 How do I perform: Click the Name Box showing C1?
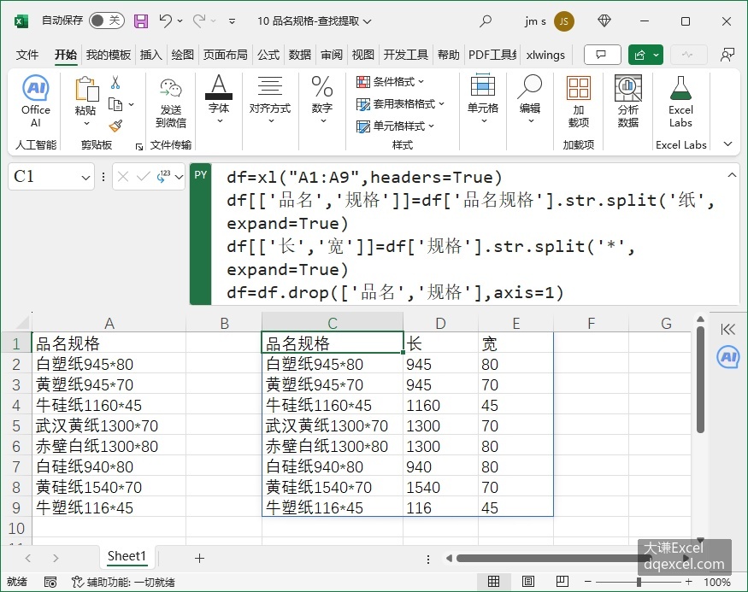[44, 177]
